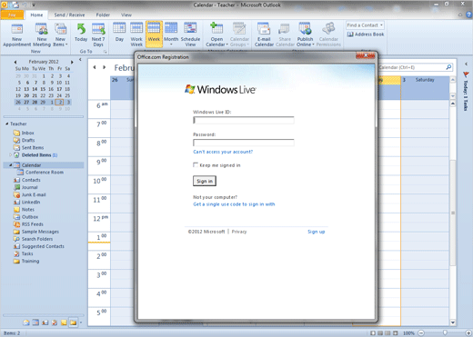The height and width of the screenshot is (337, 473).
Task: Open the Publish Online menu
Action: (305, 35)
